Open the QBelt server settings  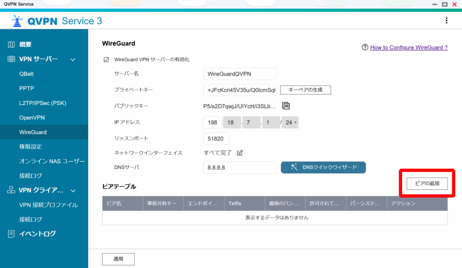[x=26, y=74]
